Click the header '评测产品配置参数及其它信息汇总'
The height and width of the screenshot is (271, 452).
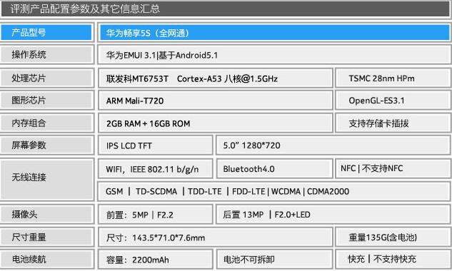pos(226,9)
